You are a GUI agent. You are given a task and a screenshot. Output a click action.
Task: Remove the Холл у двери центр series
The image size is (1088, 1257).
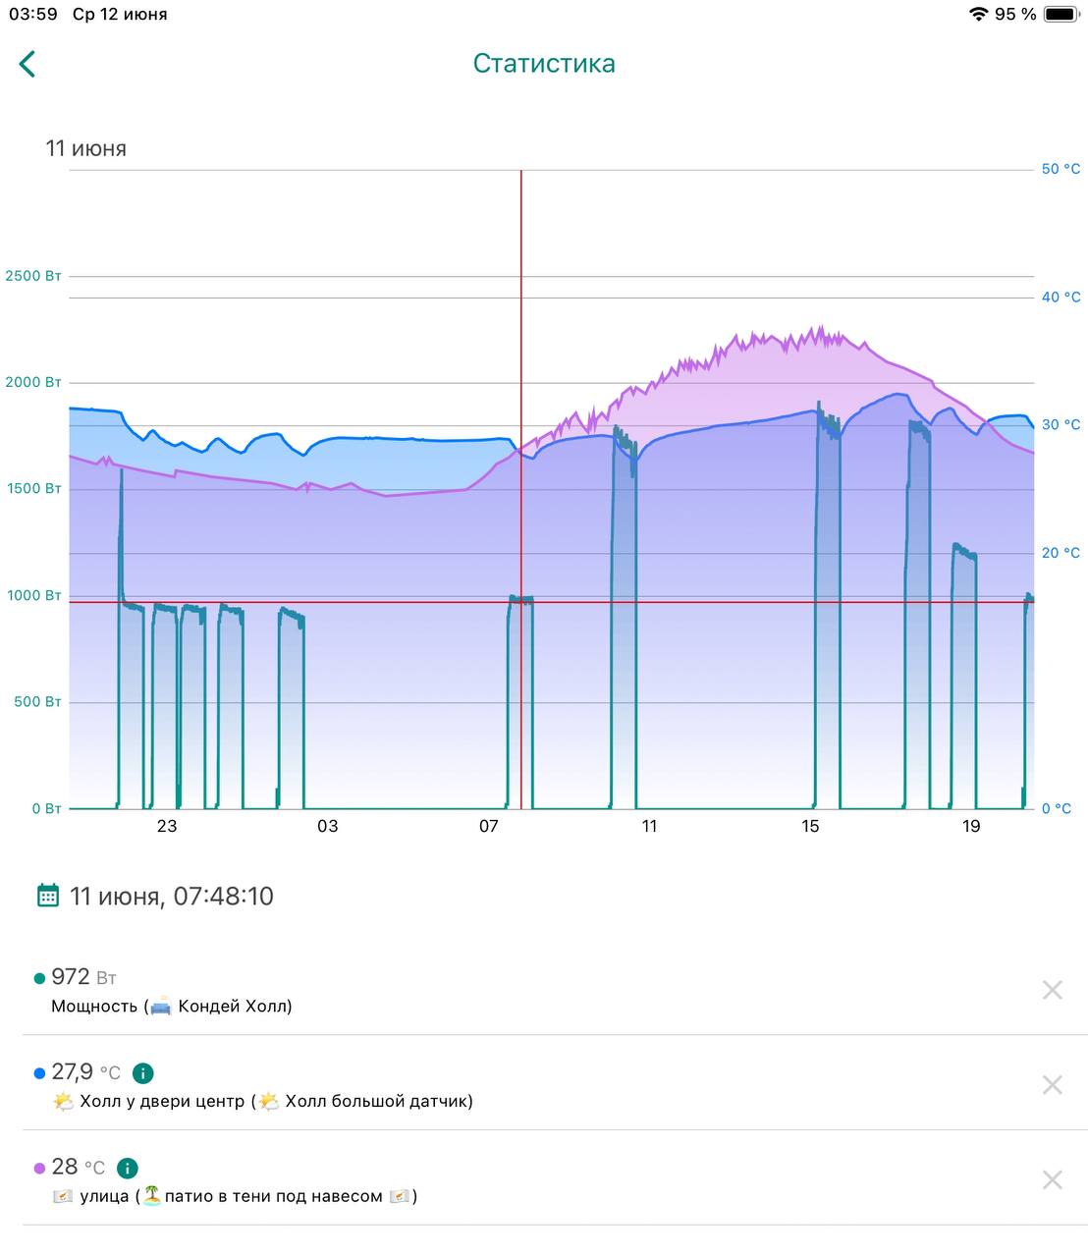click(x=1052, y=1085)
